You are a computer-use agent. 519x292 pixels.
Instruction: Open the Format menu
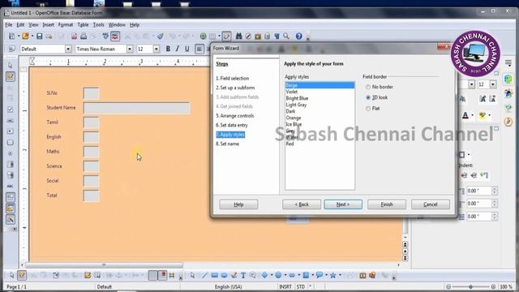[x=65, y=25]
